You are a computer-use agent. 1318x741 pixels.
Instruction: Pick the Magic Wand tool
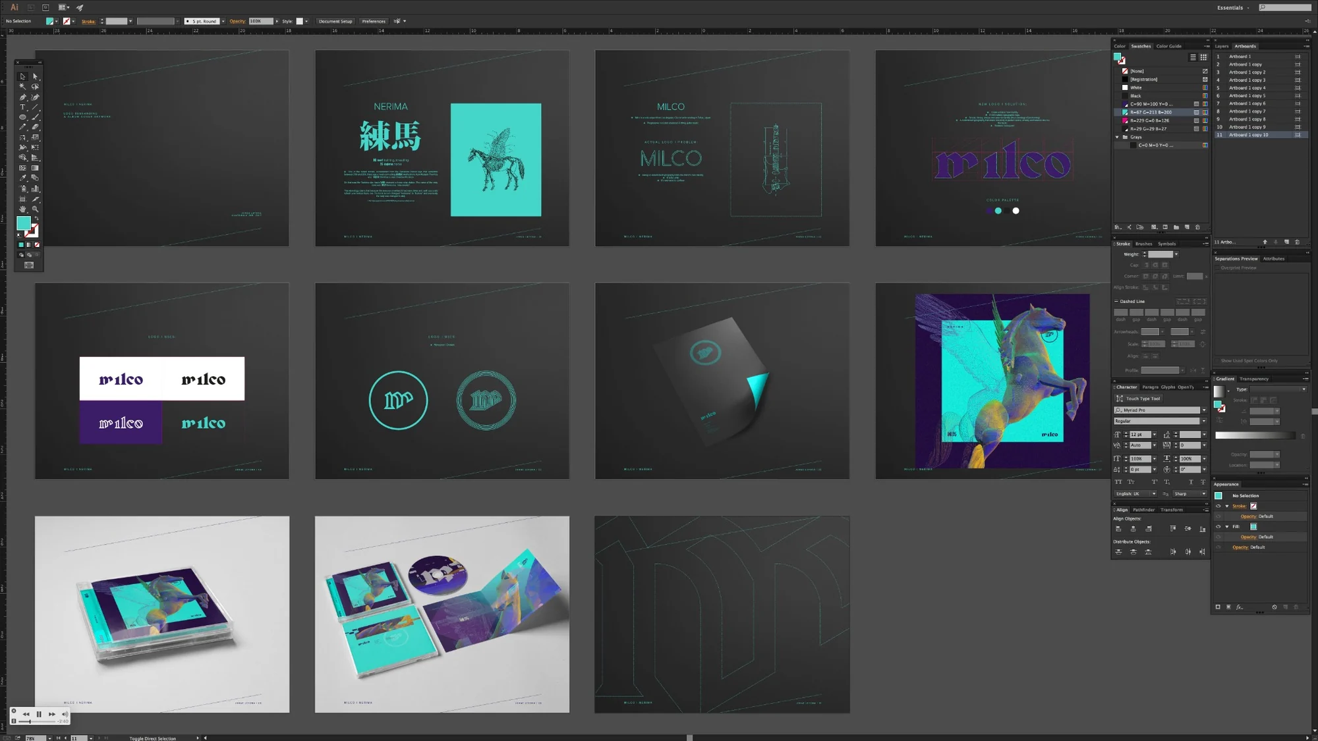(x=22, y=86)
